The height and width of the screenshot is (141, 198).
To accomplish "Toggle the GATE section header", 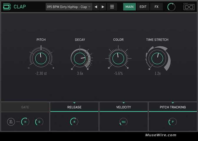I will [x=25, y=107].
